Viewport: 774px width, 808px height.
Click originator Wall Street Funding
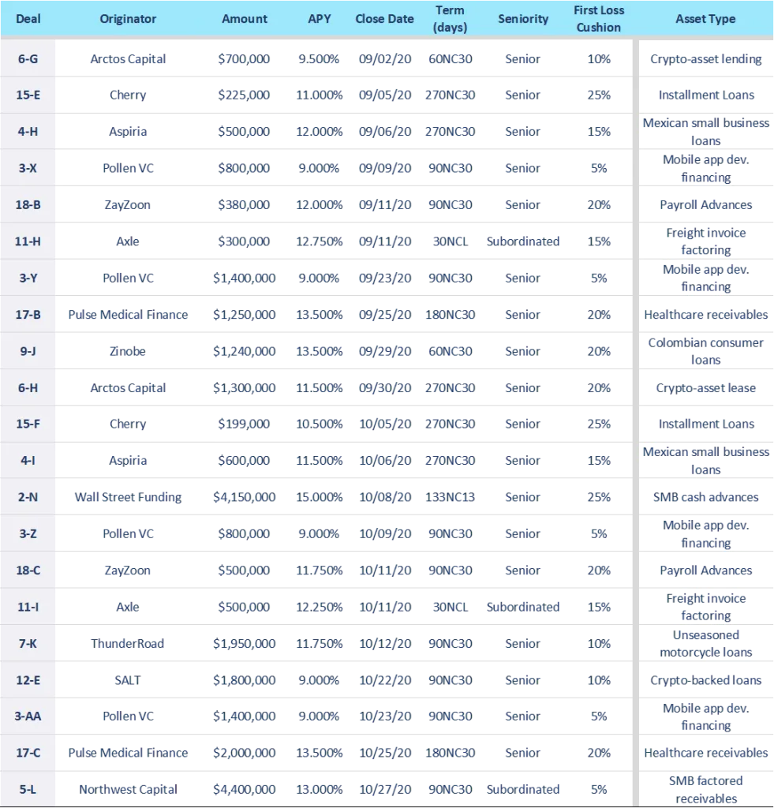(128, 497)
